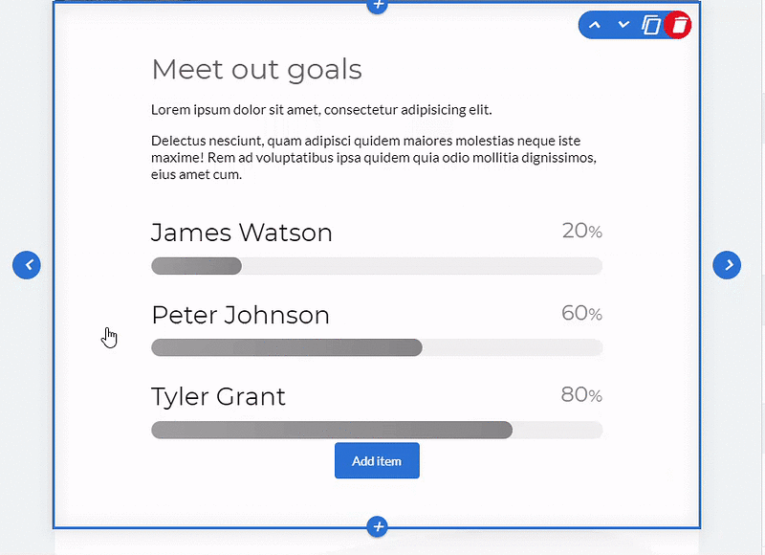Select the James Watson progress bar
765x555 pixels.
click(x=377, y=266)
